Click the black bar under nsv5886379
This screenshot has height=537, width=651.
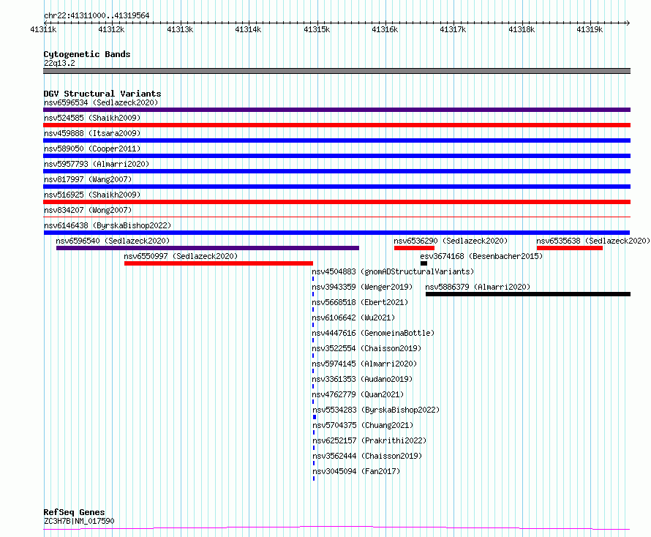(528, 294)
